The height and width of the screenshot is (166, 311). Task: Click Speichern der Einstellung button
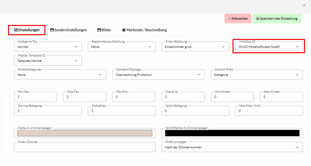tap(277, 19)
